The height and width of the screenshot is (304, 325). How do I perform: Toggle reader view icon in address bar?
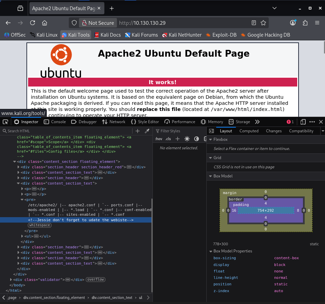254,23
